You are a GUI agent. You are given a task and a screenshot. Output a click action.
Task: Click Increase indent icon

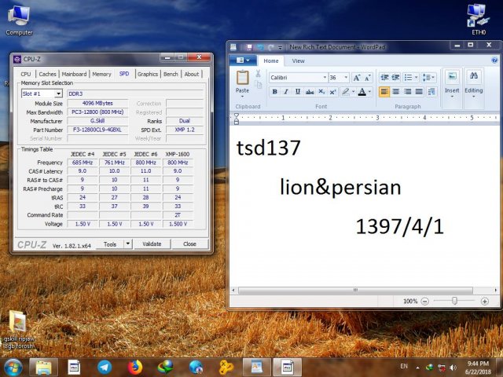(395, 78)
